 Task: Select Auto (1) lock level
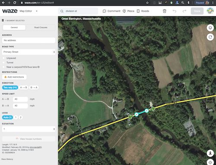pos(7,117)
